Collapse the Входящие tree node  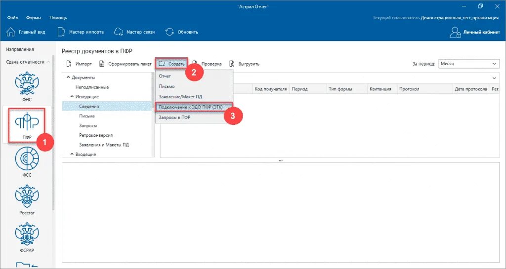(x=72, y=154)
